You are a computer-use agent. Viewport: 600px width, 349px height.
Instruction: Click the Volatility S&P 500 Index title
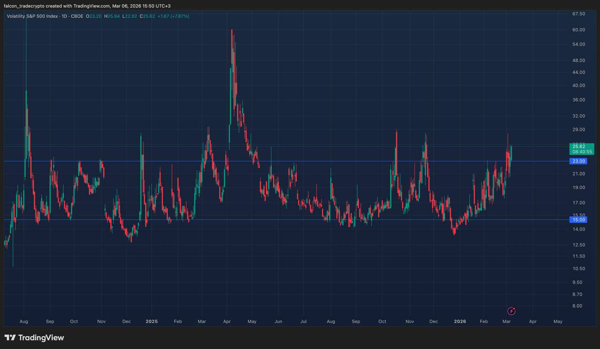coord(32,16)
